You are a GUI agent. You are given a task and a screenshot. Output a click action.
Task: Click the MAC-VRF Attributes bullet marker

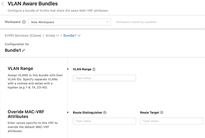pos(68,112)
